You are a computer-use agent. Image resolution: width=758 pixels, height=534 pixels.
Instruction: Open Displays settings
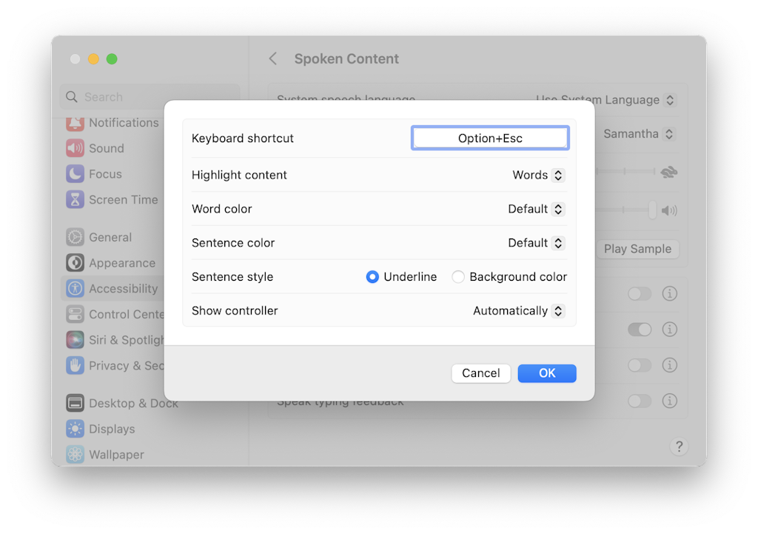[104, 428]
